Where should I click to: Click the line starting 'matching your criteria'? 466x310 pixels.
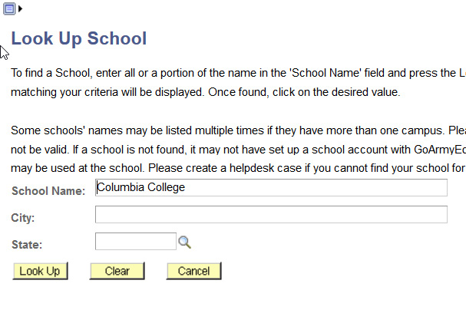(x=206, y=93)
